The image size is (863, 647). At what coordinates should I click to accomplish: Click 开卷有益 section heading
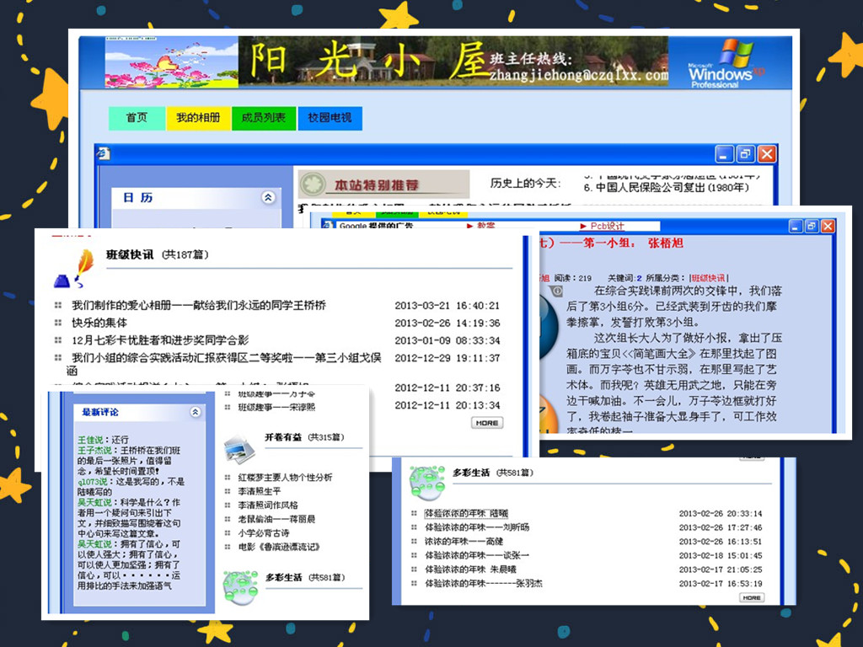(283, 437)
